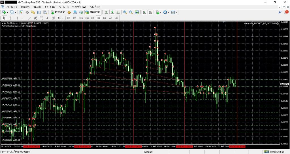
Task: Click the zoom out magnifier icon
Action: pos(131,12)
